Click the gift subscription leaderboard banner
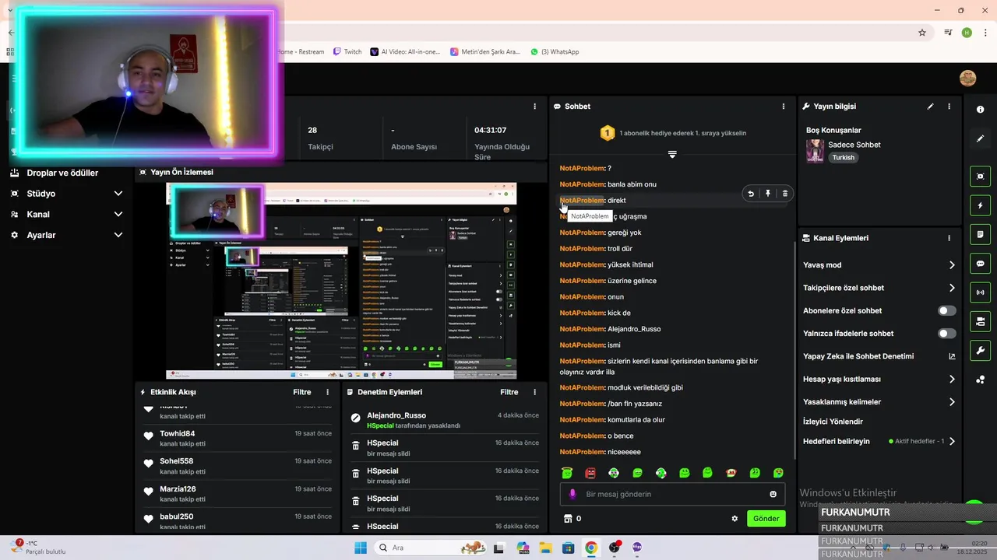The image size is (997, 560). [x=672, y=133]
